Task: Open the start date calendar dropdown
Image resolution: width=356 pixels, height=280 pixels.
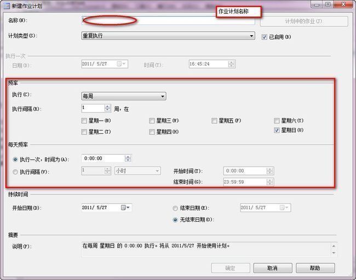Action: tap(125, 208)
